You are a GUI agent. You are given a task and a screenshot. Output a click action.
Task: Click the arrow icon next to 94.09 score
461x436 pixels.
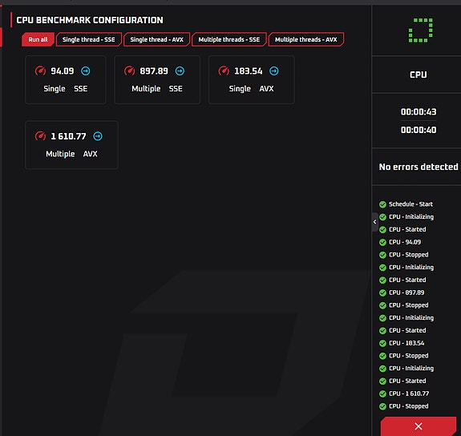(x=86, y=71)
